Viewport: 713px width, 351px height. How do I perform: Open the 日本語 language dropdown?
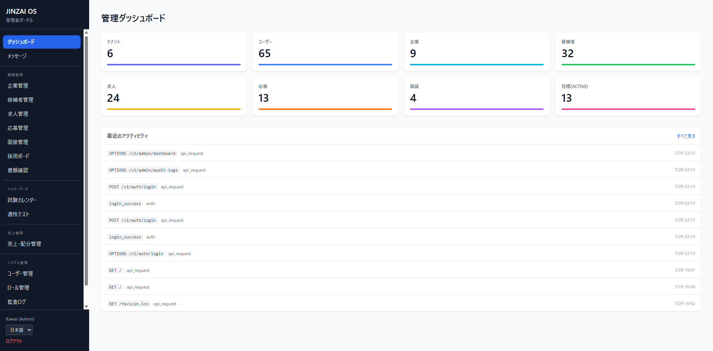[x=19, y=330]
